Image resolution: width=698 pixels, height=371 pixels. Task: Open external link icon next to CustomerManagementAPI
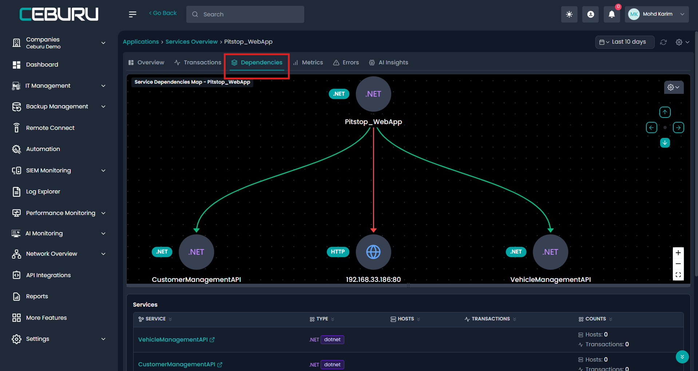(220, 364)
